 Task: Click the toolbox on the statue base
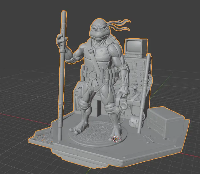click(166, 123)
